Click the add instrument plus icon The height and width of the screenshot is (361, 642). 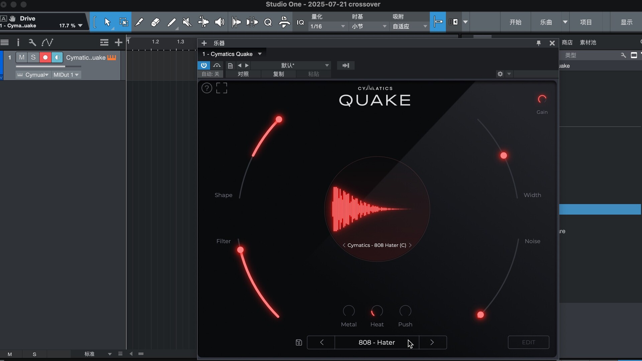[x=204, y=43]
